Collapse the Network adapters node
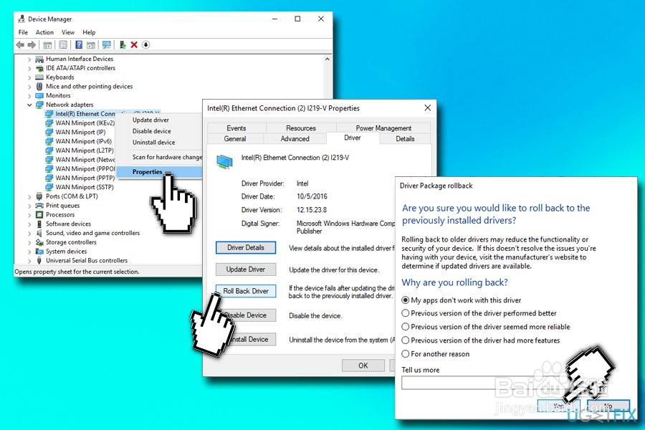Viewport: 645px width, 430px height. [29, 105]
